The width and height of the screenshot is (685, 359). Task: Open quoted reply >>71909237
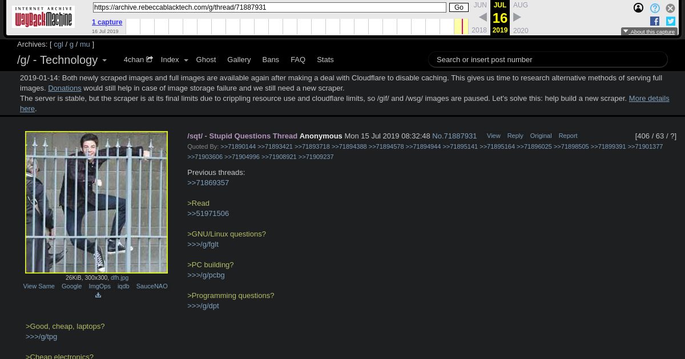point(316,157)
